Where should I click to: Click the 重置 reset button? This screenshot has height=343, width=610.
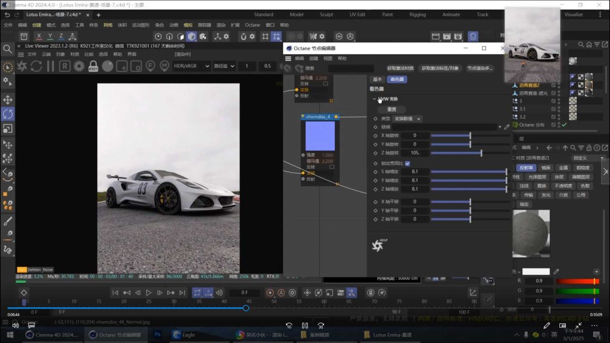coord(391,110)
